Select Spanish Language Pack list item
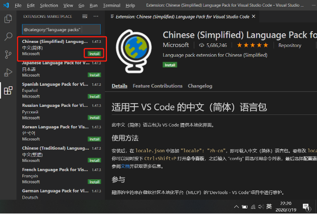This screenshot has width=317, height=214. 61,90
